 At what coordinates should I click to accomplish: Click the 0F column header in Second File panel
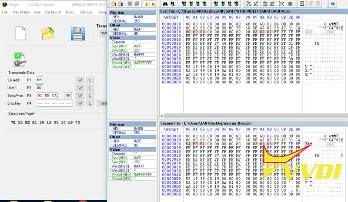click(298, 129)
